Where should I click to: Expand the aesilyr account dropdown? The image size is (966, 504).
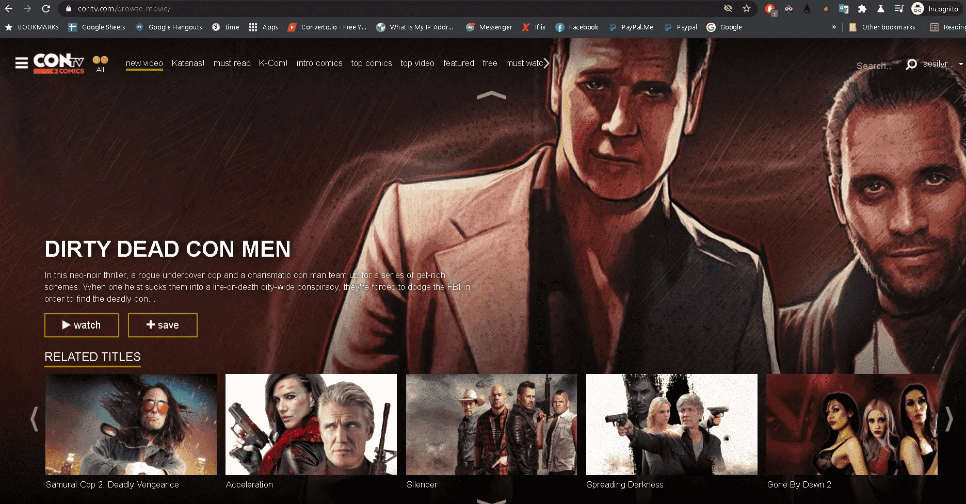(943, 64)
